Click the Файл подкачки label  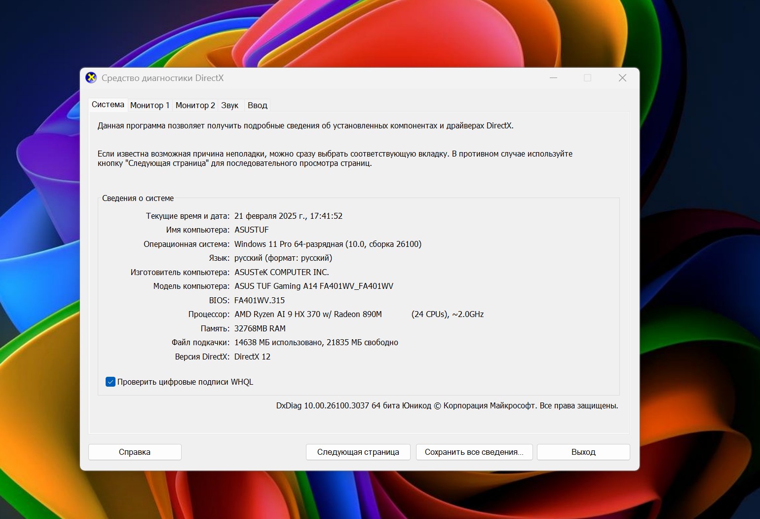tap(201, 343)
